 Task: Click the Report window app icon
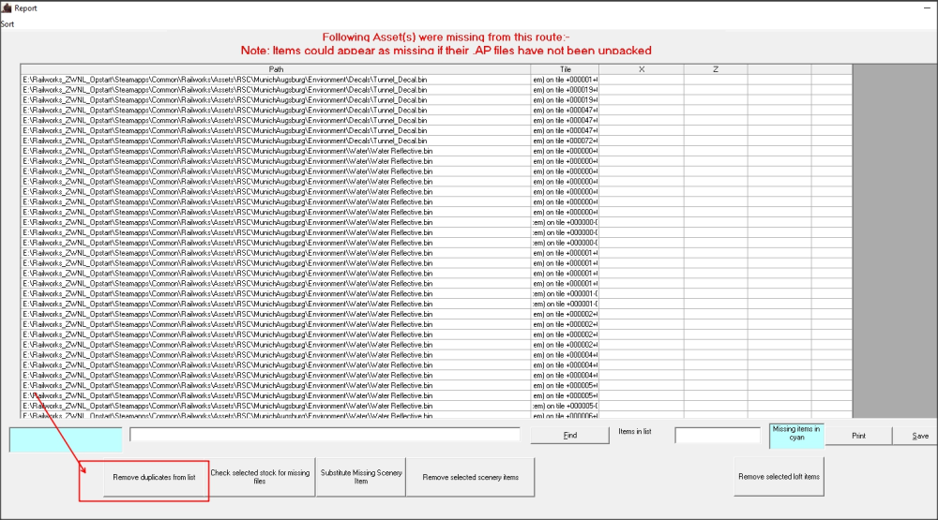click(7, 7)
